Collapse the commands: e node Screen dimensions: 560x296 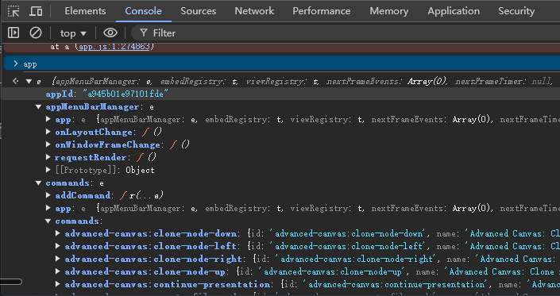(39, 183)
